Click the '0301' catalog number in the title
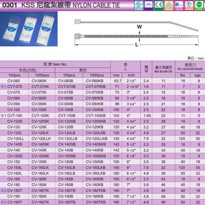 click(x=10, y=5)
